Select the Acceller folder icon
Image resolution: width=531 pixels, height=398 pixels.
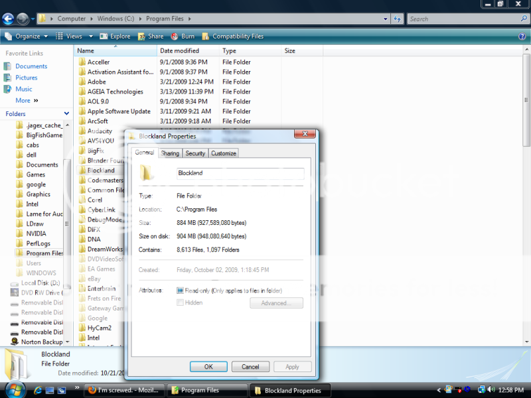tap(82, 62)
